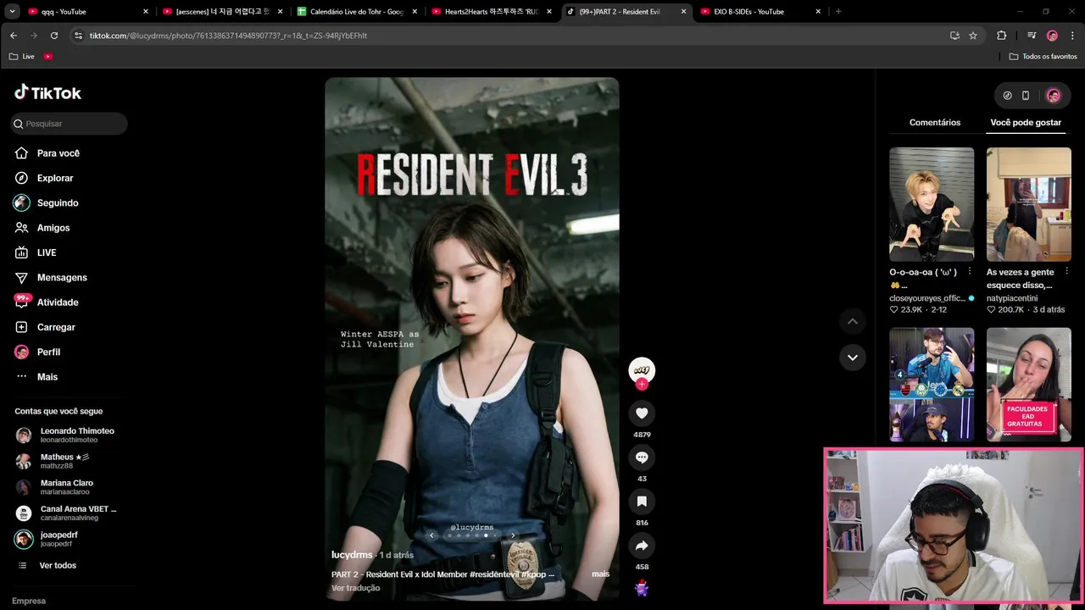Switch to Calendário Live do Tohr tab
This screenshot has height=610, width=1085.
(x=358, y=12)
